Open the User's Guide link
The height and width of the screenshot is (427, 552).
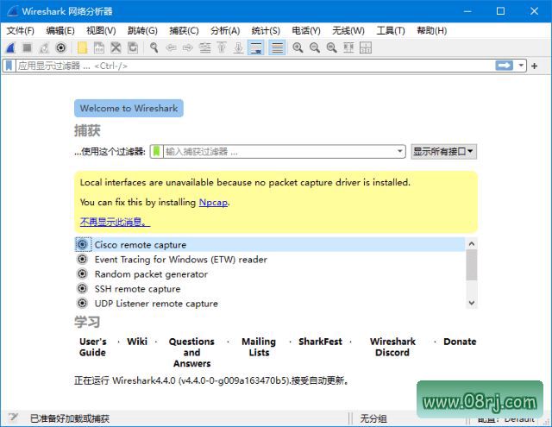point(93,347)
